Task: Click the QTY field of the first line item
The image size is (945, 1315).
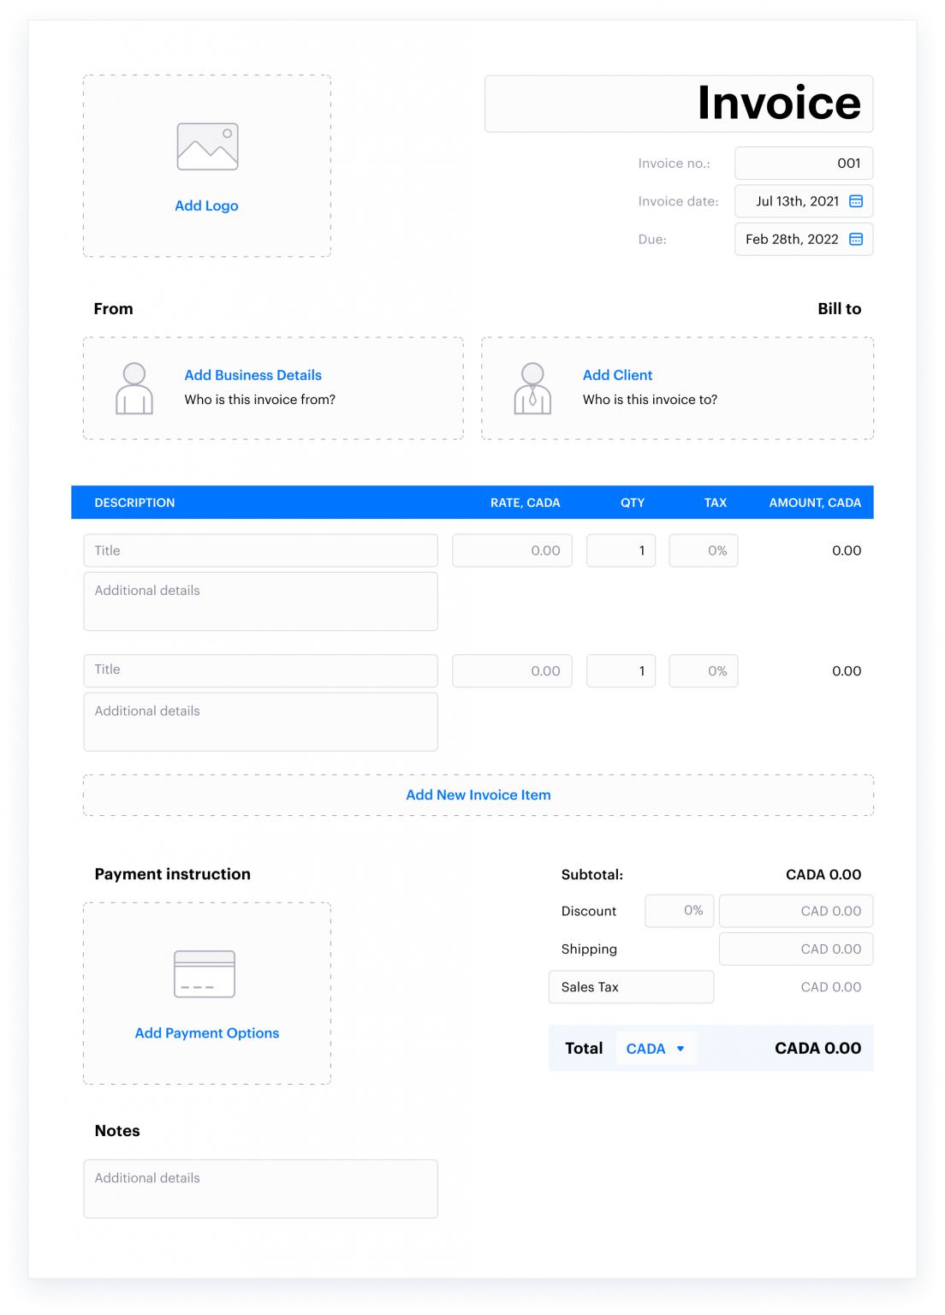Action: 621,550
